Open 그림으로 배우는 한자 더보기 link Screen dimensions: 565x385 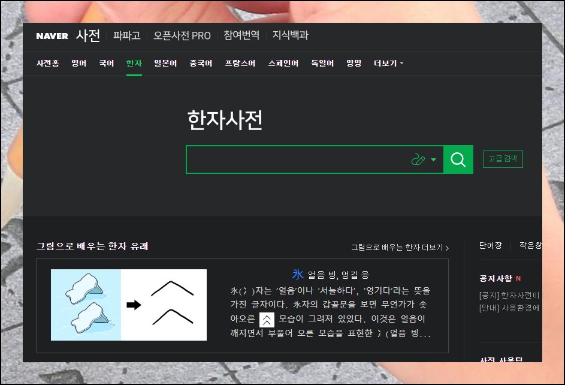[x=400, y=247]
